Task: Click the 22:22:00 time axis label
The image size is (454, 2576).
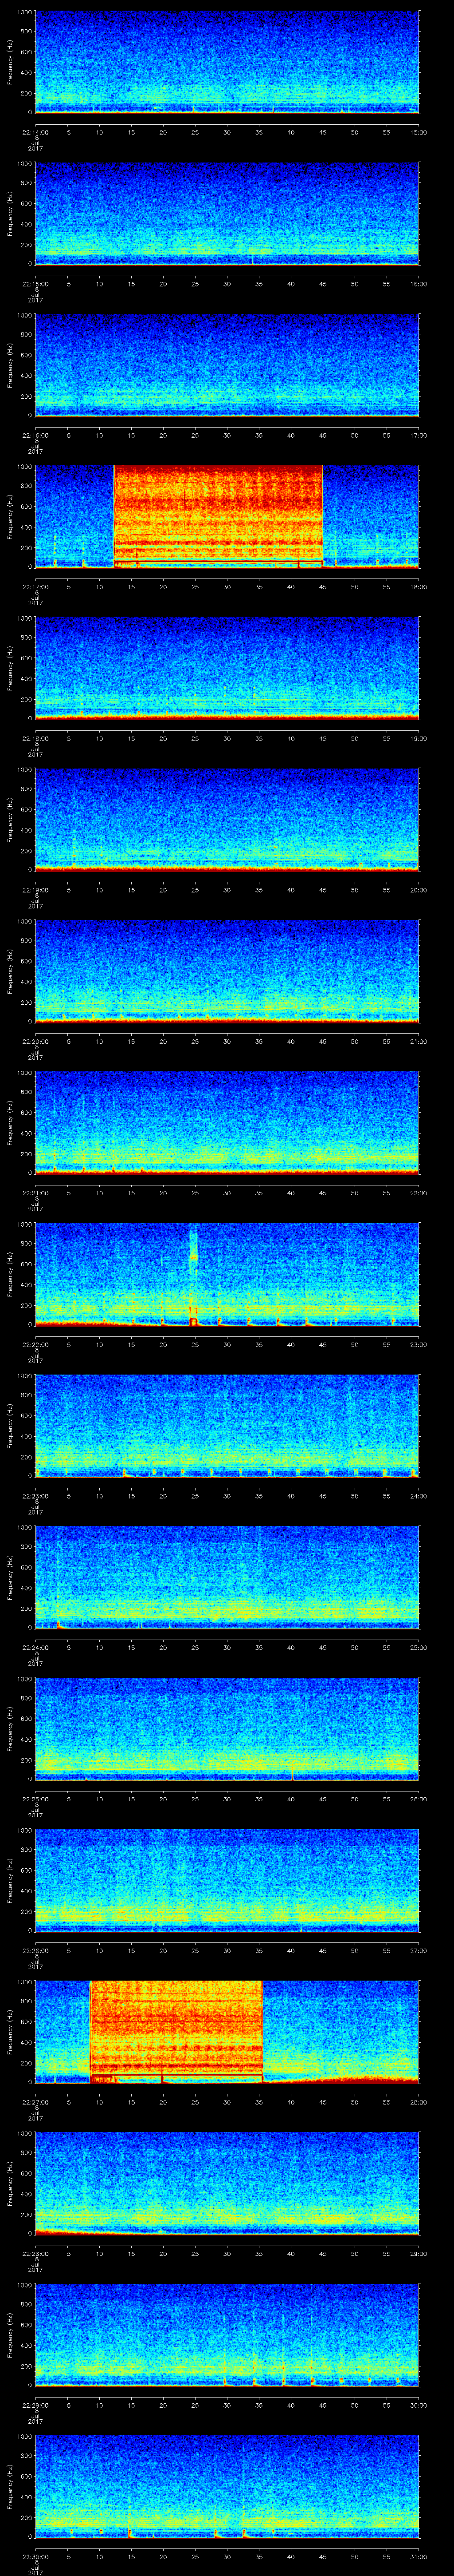Action: (x=35, y=1344)
